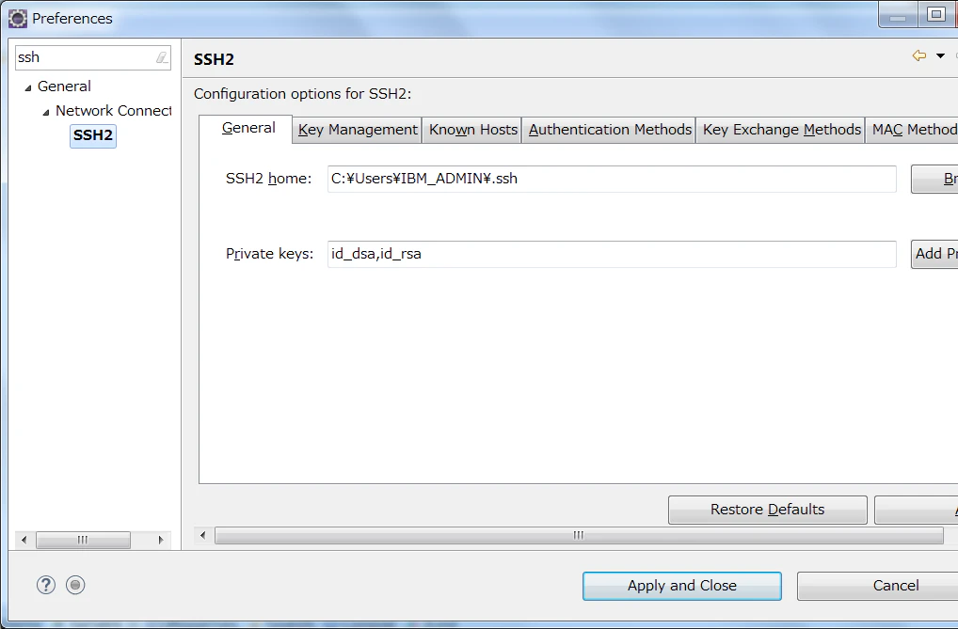Collapse the Network Connections tree node
Screen dimensions: 958x629
click(46, 113)
